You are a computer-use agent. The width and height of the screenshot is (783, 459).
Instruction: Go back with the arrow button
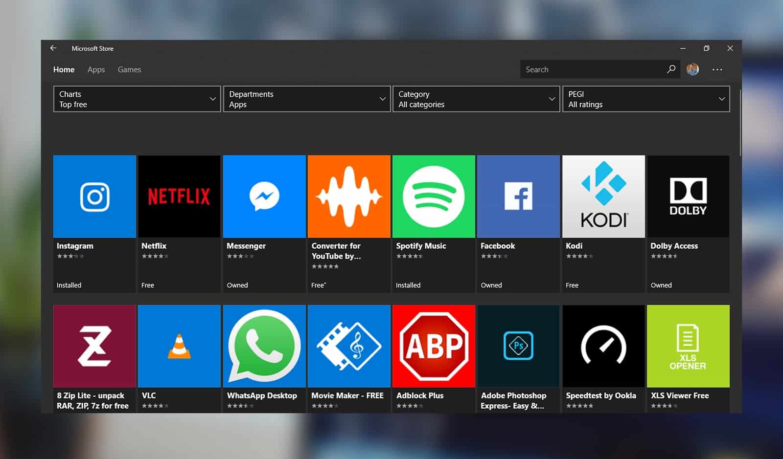(53, 48)
